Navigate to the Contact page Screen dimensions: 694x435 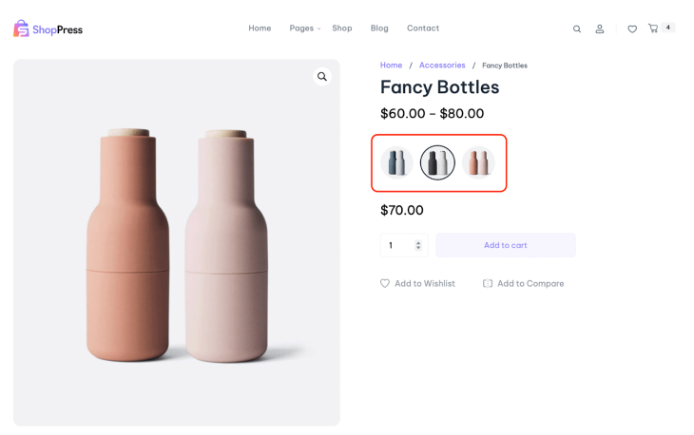point(423,28)
